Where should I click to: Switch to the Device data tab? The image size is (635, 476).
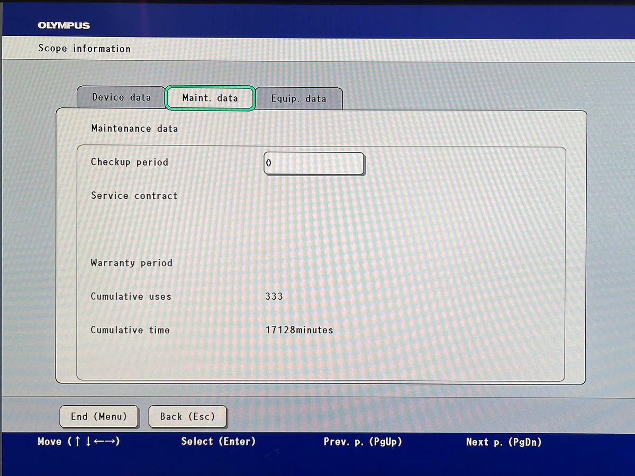(121, 97)
